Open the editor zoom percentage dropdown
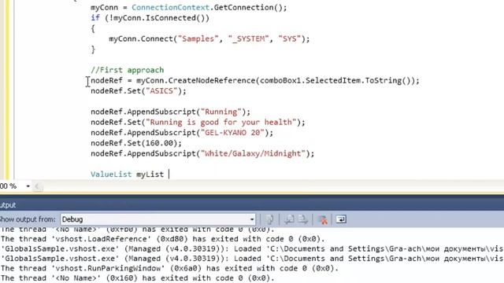This screenshot has height=283, width=504. point(28,186)
